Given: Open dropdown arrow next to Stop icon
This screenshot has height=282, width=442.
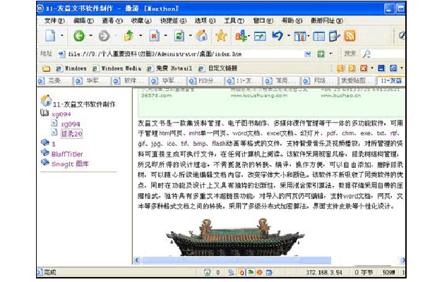Looking at the screenshot, I should 165,36.
